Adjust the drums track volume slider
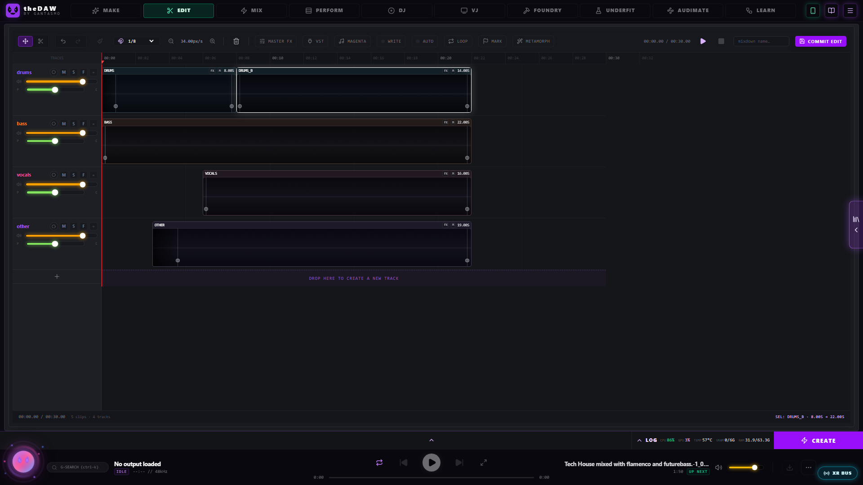Viewport: 863px width, 485px height. coord(62,82)
